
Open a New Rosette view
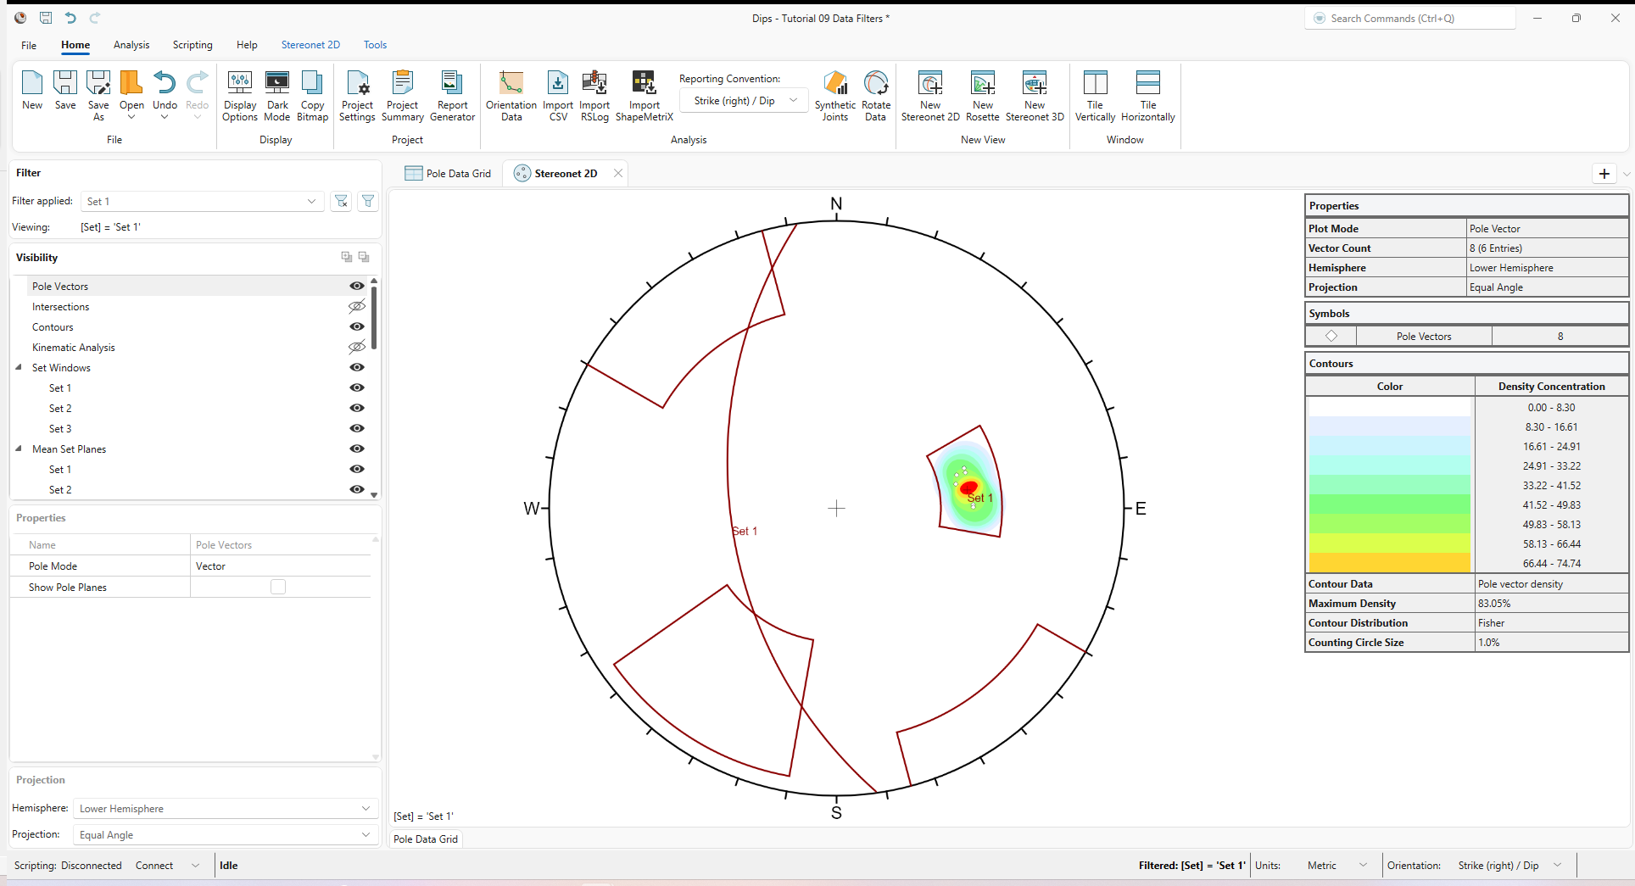pos(982,93)
